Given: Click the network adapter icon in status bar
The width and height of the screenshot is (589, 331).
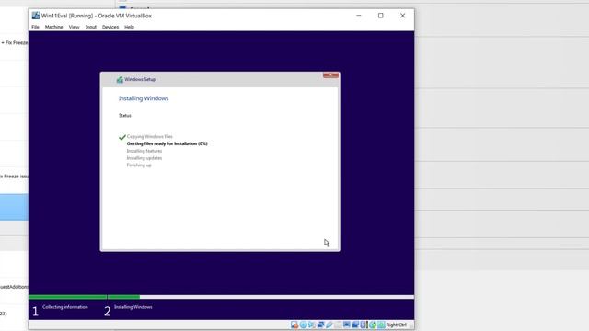Looking at the screenshot, I should click(321, 325).
